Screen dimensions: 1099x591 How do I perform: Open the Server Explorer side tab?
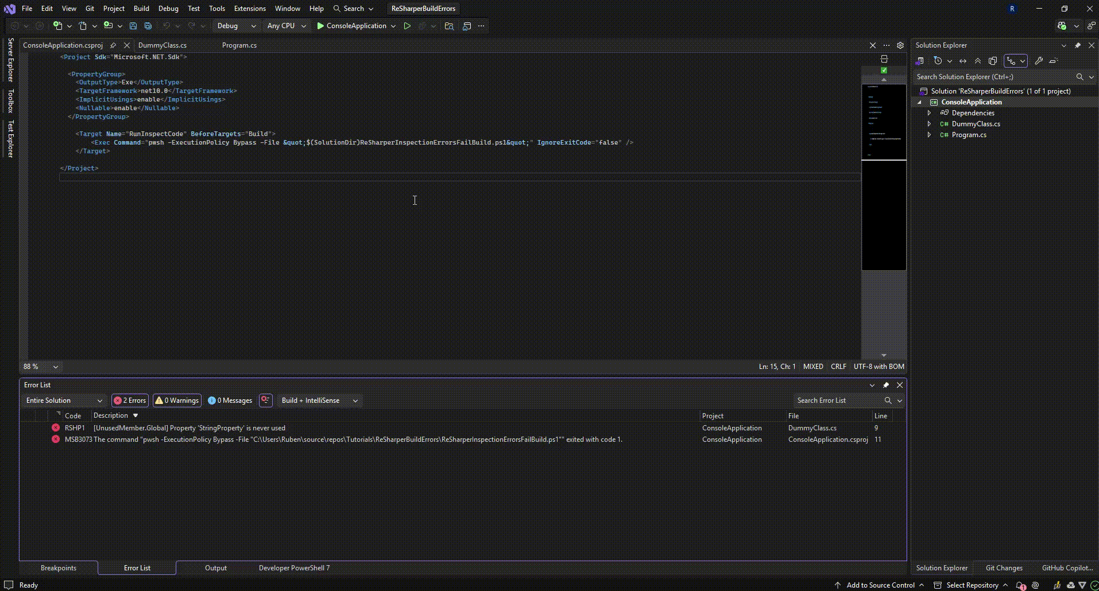[10, 60]
